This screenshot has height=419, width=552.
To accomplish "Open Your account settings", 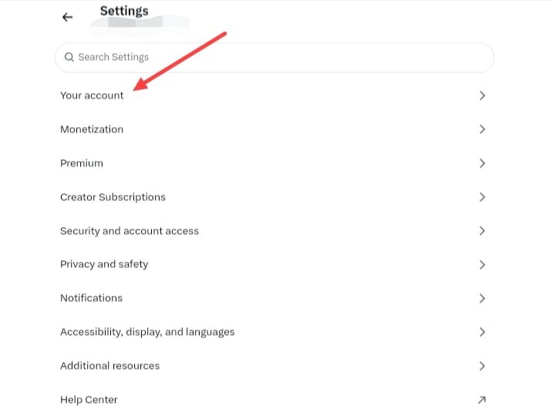I will (274, 96).
